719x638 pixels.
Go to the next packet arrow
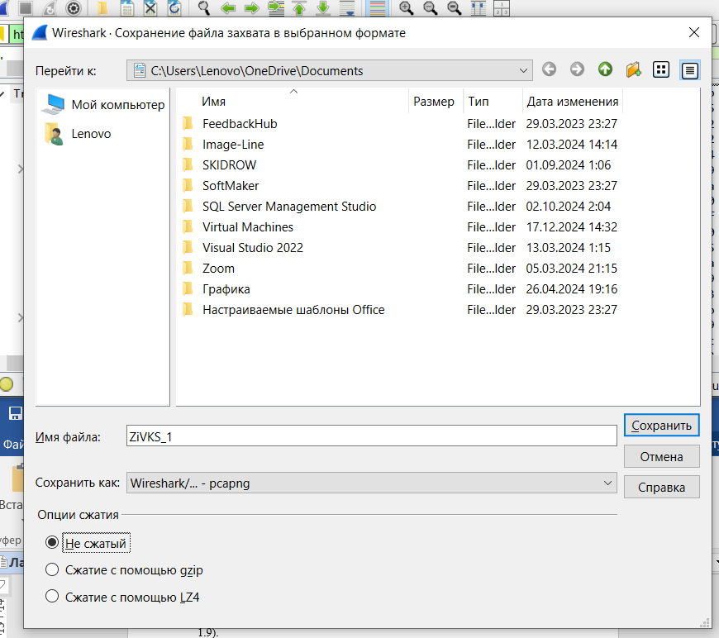252,7
